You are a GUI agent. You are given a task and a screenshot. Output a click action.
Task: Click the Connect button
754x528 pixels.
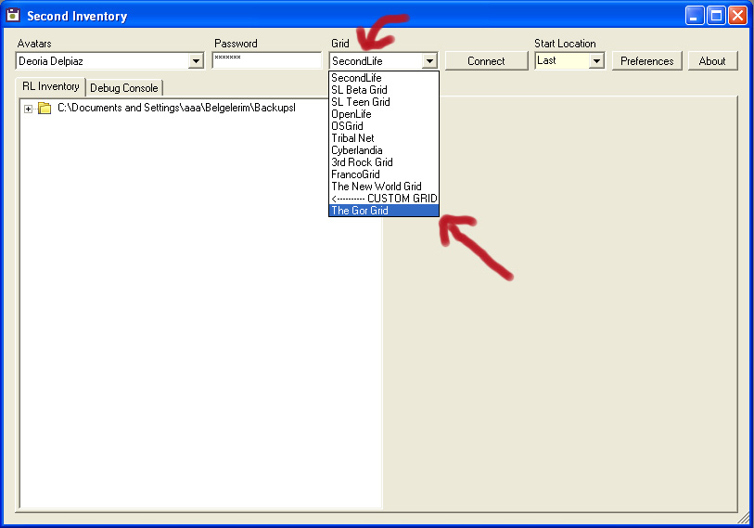point(486,61)
